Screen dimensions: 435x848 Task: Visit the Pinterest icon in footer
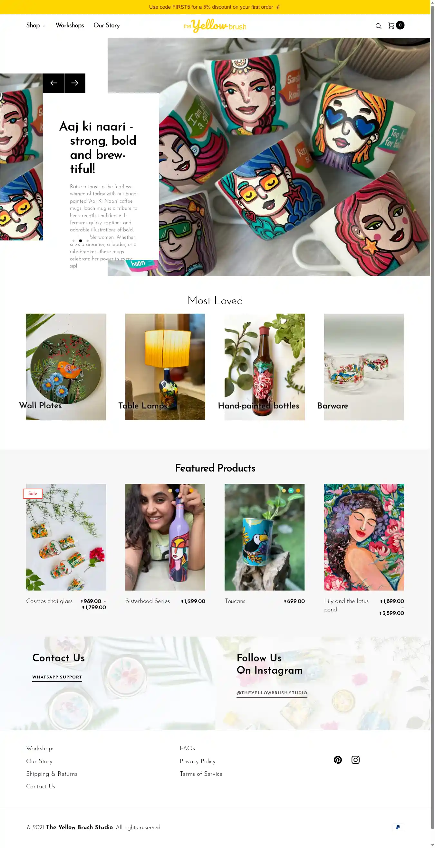click(338, 760)
